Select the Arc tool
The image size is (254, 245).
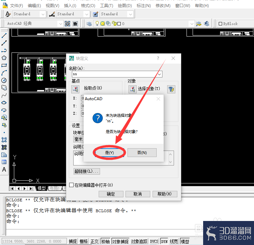coord(4,73)
